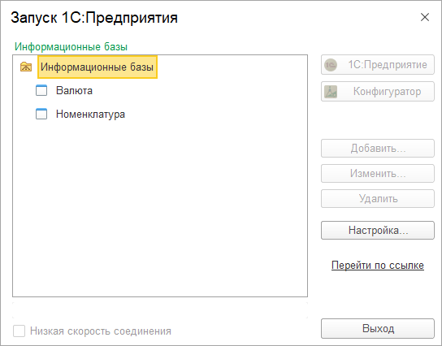The height and width of the screenshot is (346, 442).
Task: Open the Настройка... dialog
Action: pos(378,231)
